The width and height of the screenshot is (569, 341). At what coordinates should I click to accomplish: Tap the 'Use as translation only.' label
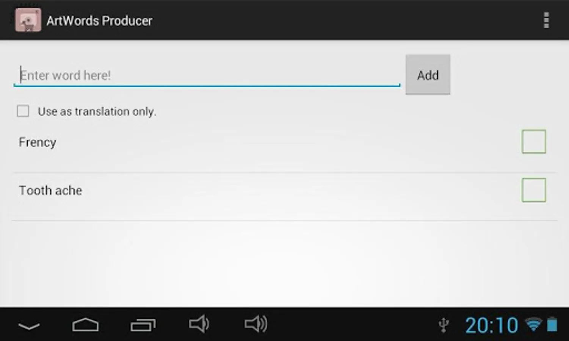tap(97, 111)
